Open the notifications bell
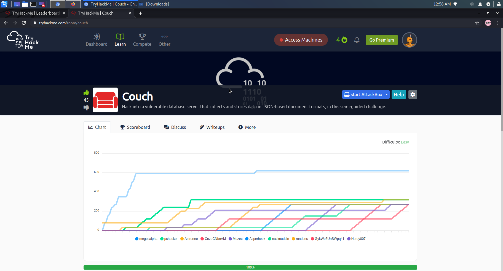The width and height of the screenshot is (503, 271). click(x=357, y=40)
